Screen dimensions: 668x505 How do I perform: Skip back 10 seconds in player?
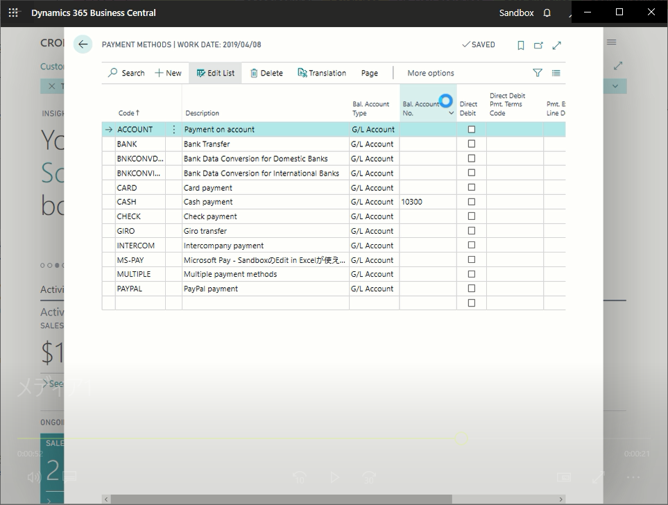300,477
